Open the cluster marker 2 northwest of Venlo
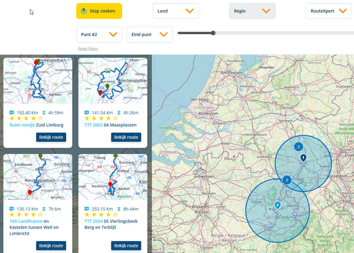Screen dimensions: 354x253 point(299,147)
